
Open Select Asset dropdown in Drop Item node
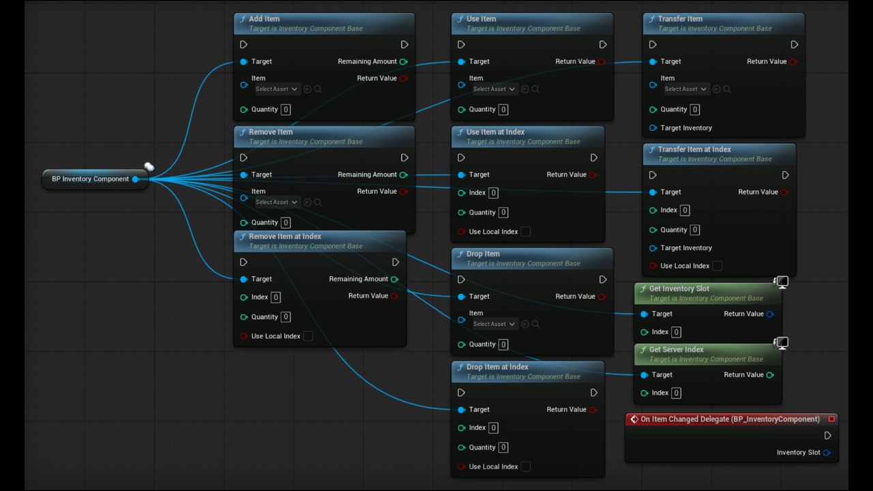(x=494, y=324)
